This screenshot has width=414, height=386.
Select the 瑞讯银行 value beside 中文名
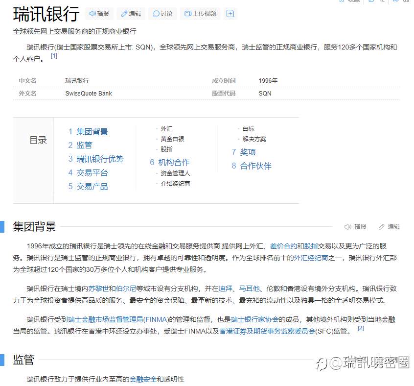pyautogui.click(x=77, y=81)
